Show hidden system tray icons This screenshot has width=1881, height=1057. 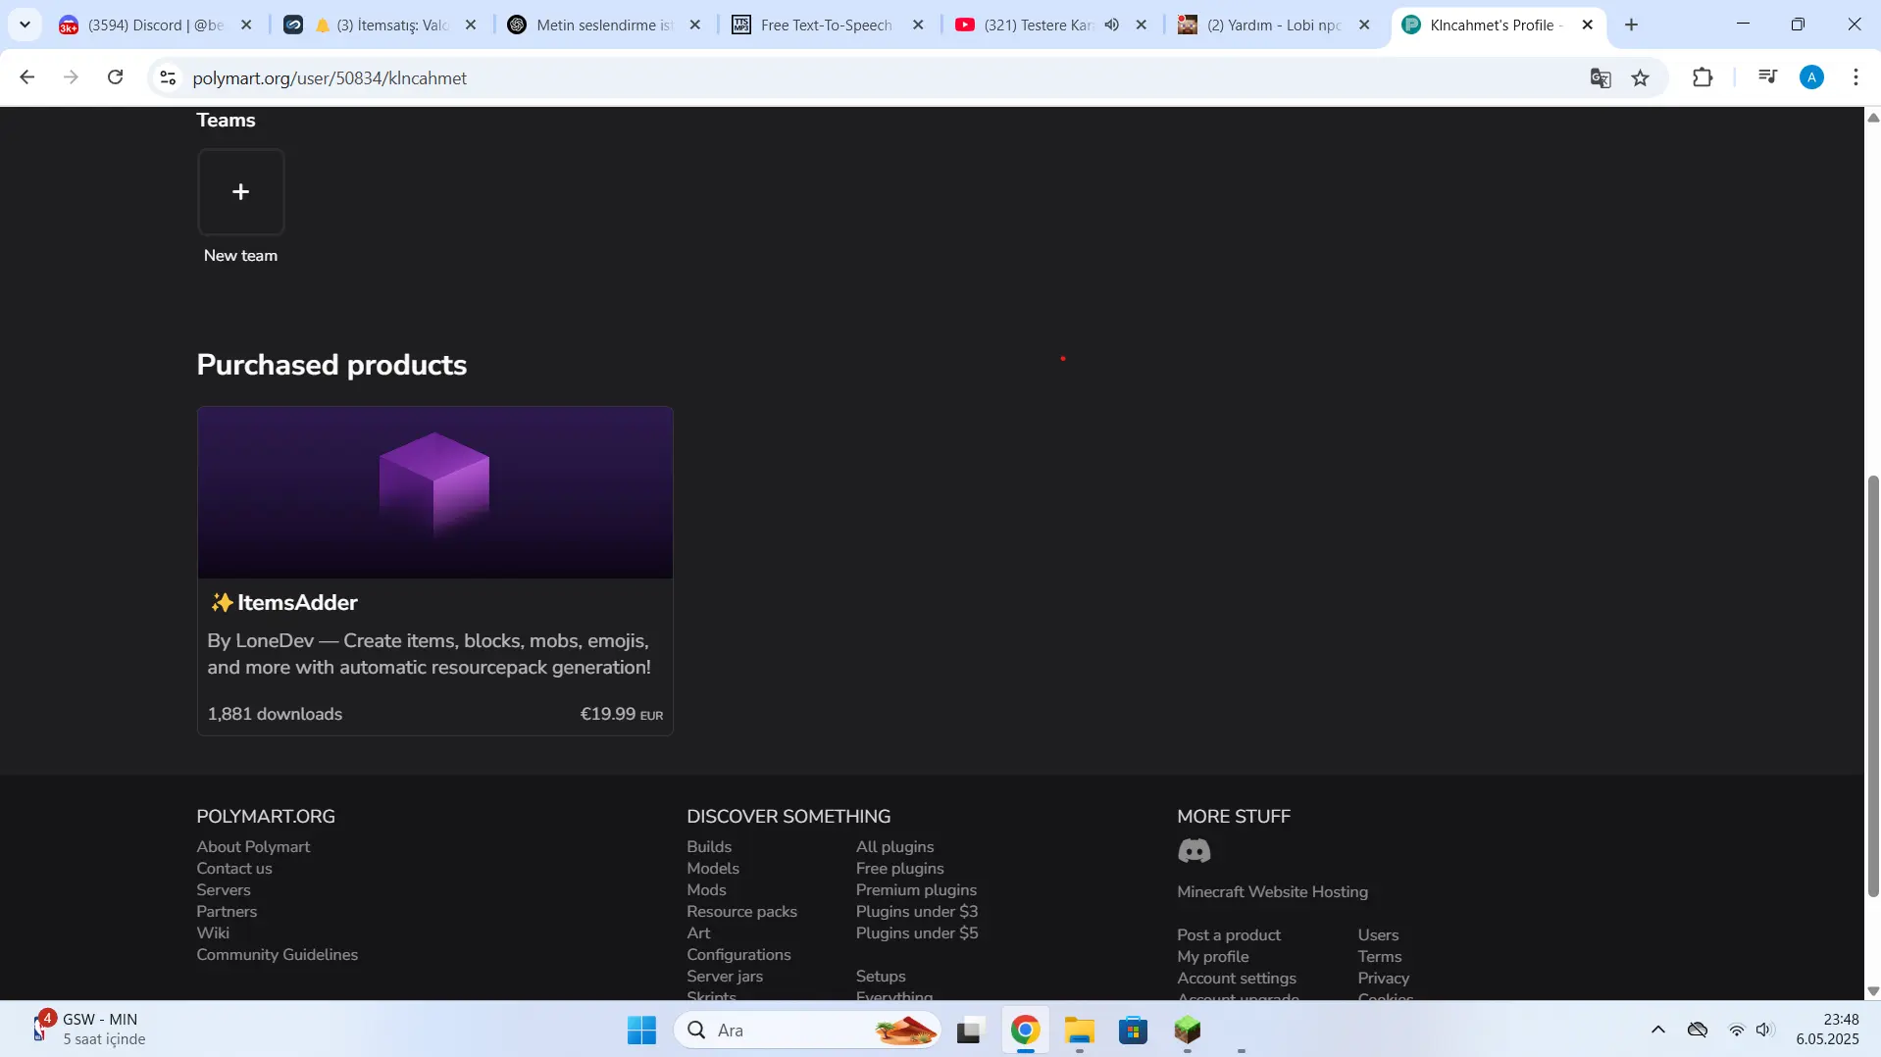[x=1658, y=1030]
